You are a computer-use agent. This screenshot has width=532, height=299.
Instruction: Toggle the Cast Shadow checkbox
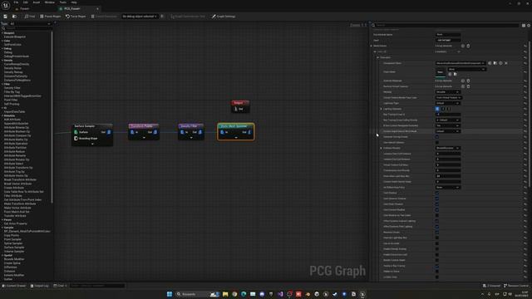click(x=437, y=193)
